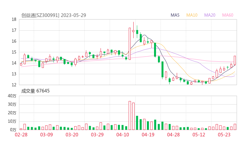The image size is (240, 142).
Task: Click the 30万 volume axis label
Action: tap(12, 104)
